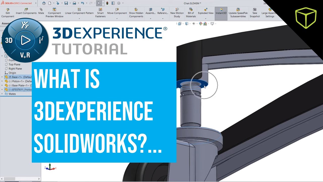This screenshot has height=182, width=323.
Task: Click the Select cursor tool
Action: 99,3
